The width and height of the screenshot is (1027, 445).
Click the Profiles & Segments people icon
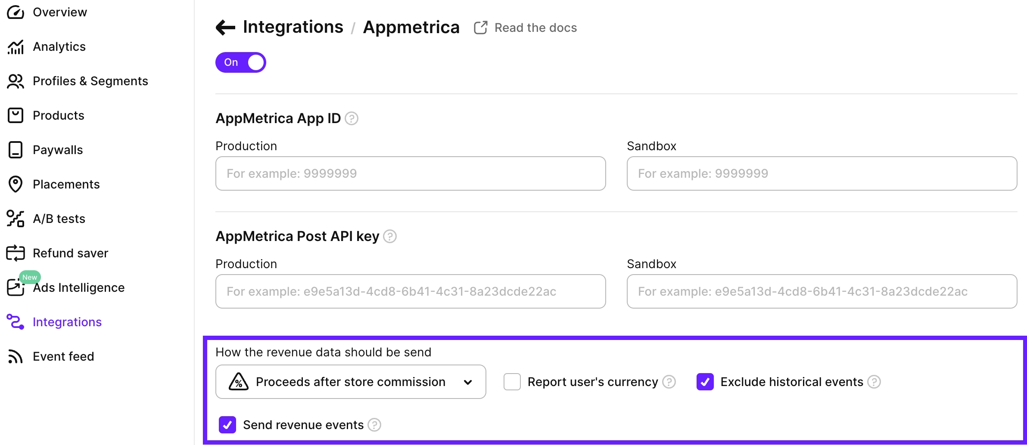16,81
